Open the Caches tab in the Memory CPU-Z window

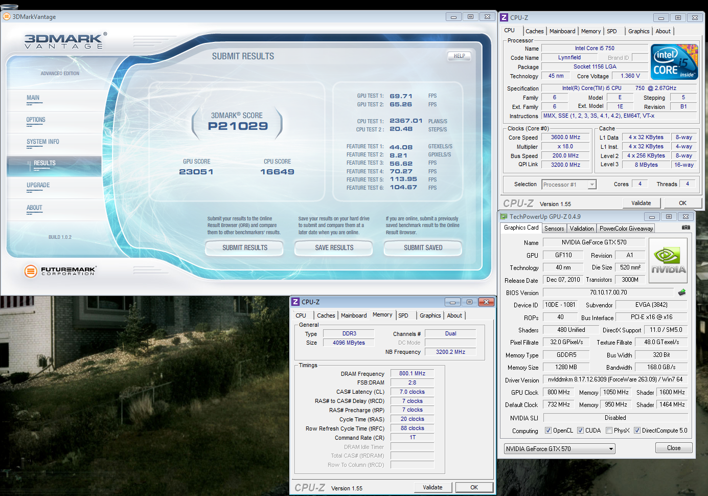326,315
